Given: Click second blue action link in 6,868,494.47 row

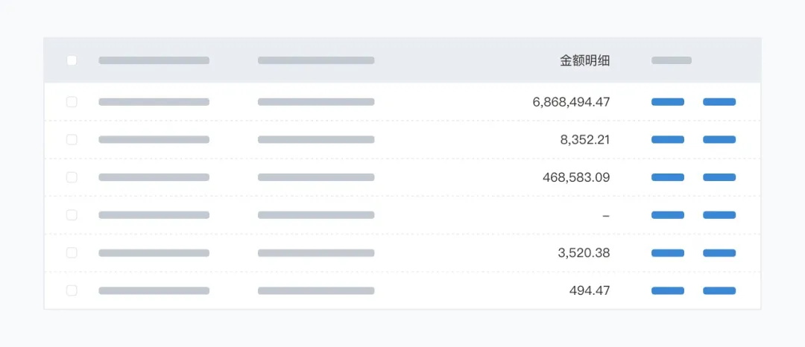Looking at the screenshot, I should (x=719, y=102).
